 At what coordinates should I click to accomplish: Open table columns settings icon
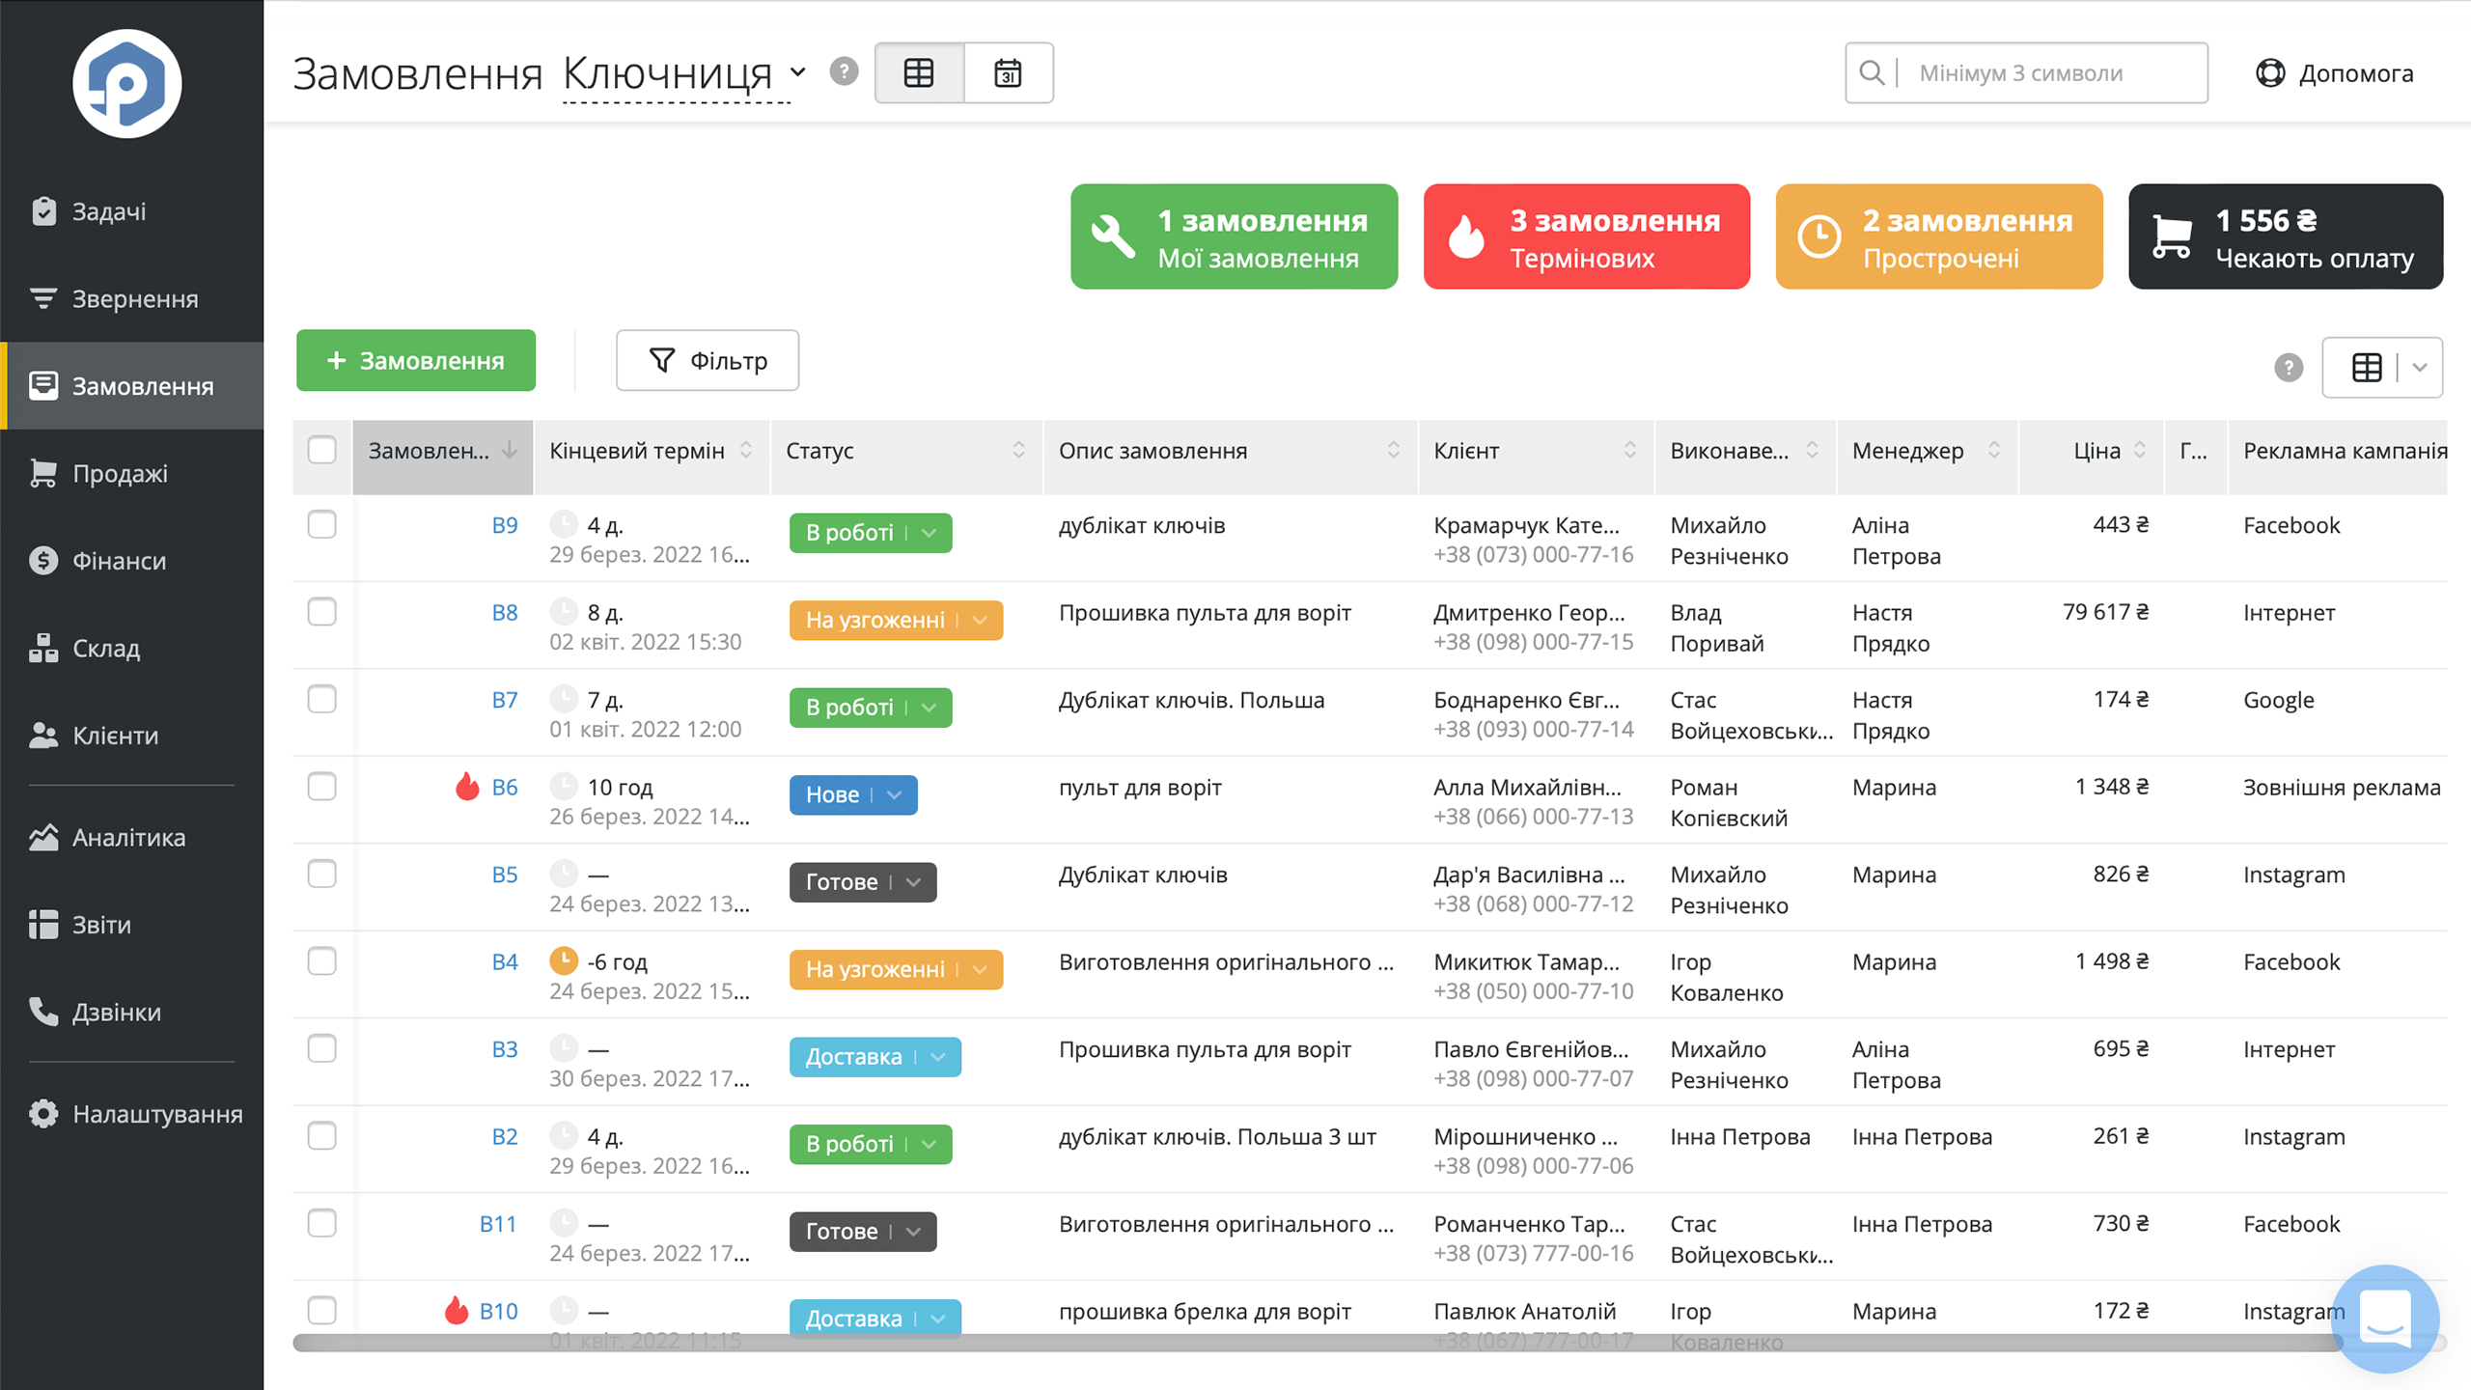tap(2367, 367)
